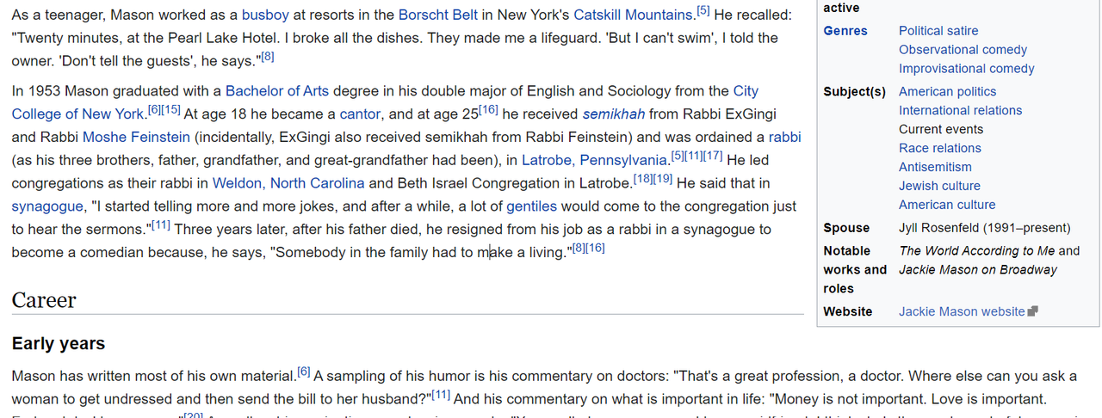The height and width of the screenshot is (418, 1102).
Task: Follow the Moshe Feinstein link
Action: click(137, 137)
